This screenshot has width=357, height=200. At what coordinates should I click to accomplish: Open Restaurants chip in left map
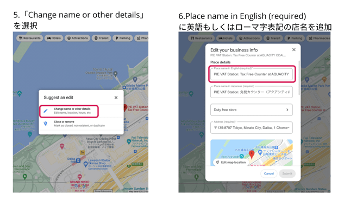[30, 38]
